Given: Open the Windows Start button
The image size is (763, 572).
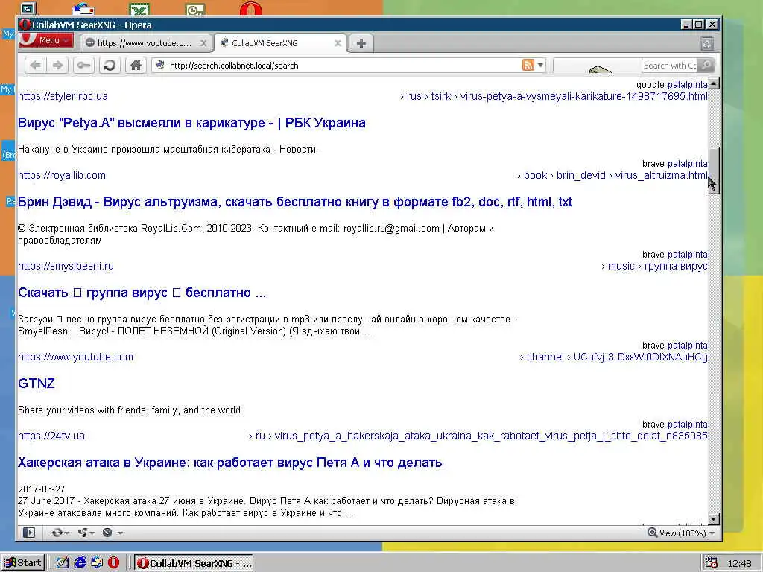Looking at the screenshot, I should 23,563.
